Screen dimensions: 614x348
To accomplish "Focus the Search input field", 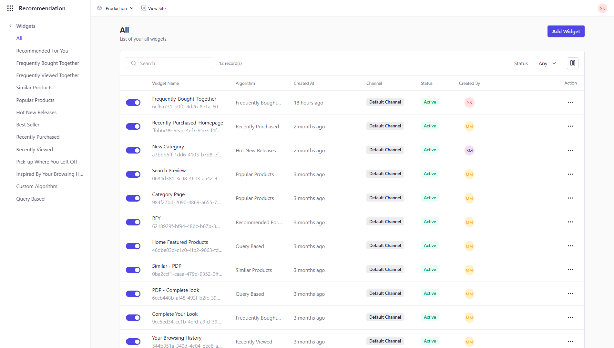I will [x=169, y=63].
